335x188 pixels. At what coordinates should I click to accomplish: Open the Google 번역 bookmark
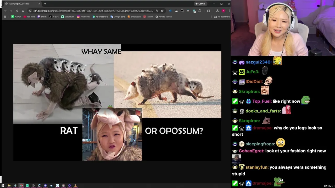[118, 17]
